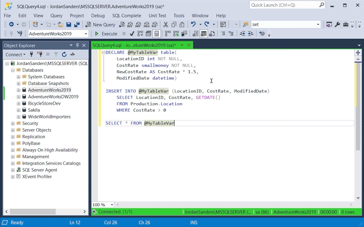Open Activity Monitor in Object Explorer
This screenshot has width=364, height=227.
click(72, 54)
